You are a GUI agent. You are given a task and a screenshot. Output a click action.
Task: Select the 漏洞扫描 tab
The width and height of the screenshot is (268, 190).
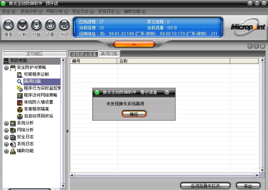(x=109, y=54)
